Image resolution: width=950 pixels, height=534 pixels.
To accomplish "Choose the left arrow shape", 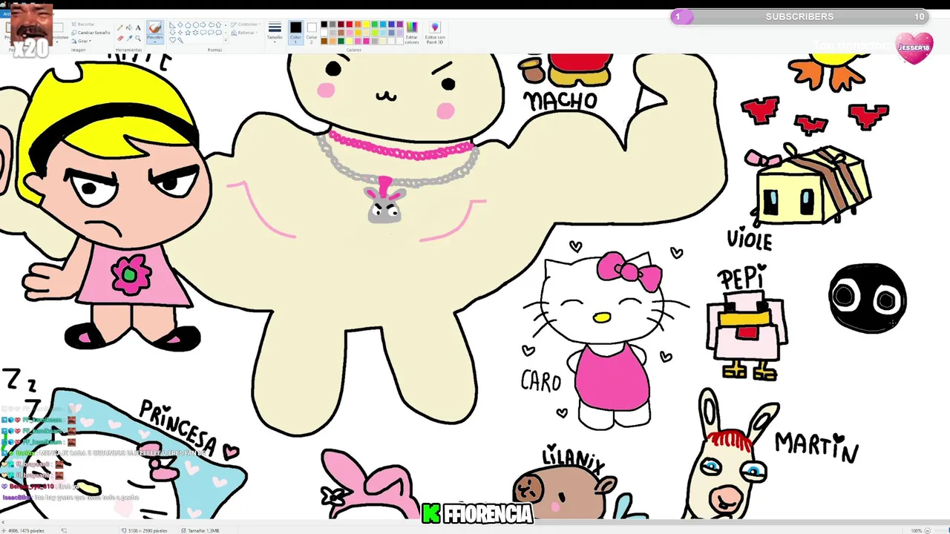I will point(211,24).
